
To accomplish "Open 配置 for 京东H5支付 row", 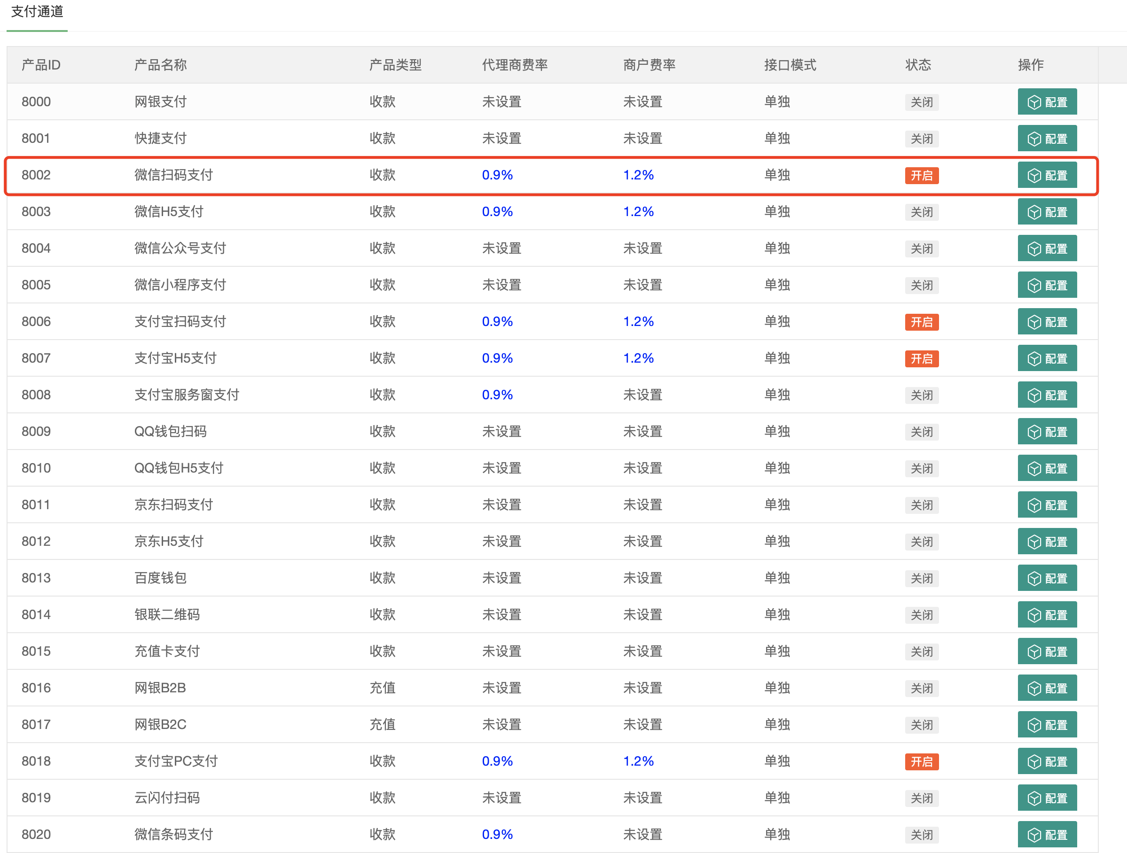I will (1047, 541).
